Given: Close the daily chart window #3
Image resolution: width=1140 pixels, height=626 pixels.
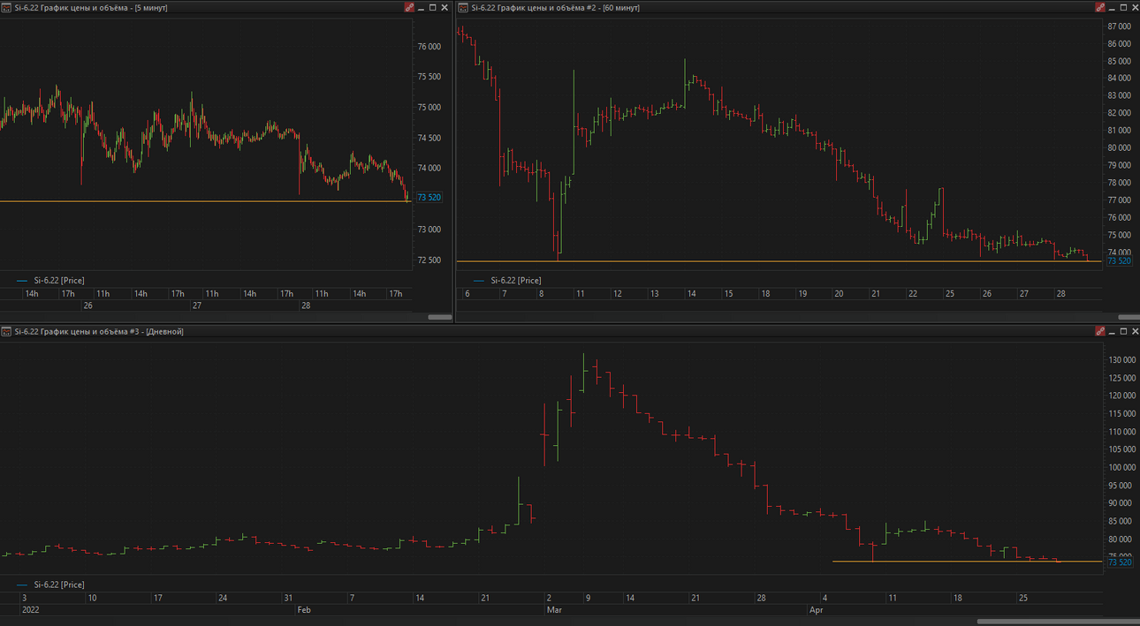Looking at the screenshot, I should coord(1136,331).
